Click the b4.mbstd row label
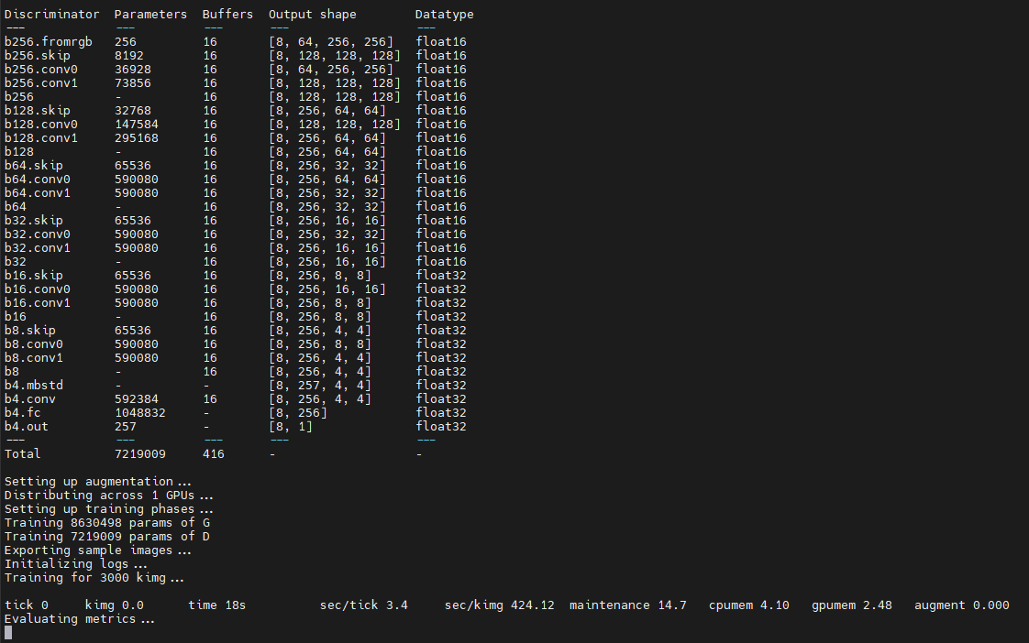The height and width of the screenshot is (643, 1029). (34, 385)
